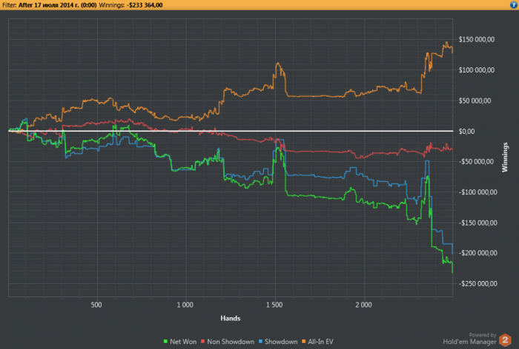Image resolution: width=519 pixels, height=349 pixels.
Task: Click the Powered by Hold'em Manager text
Action: 469,339
